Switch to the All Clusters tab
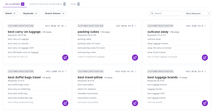The width and height of the screenshot is (214, 111). [x=15, y=4]
